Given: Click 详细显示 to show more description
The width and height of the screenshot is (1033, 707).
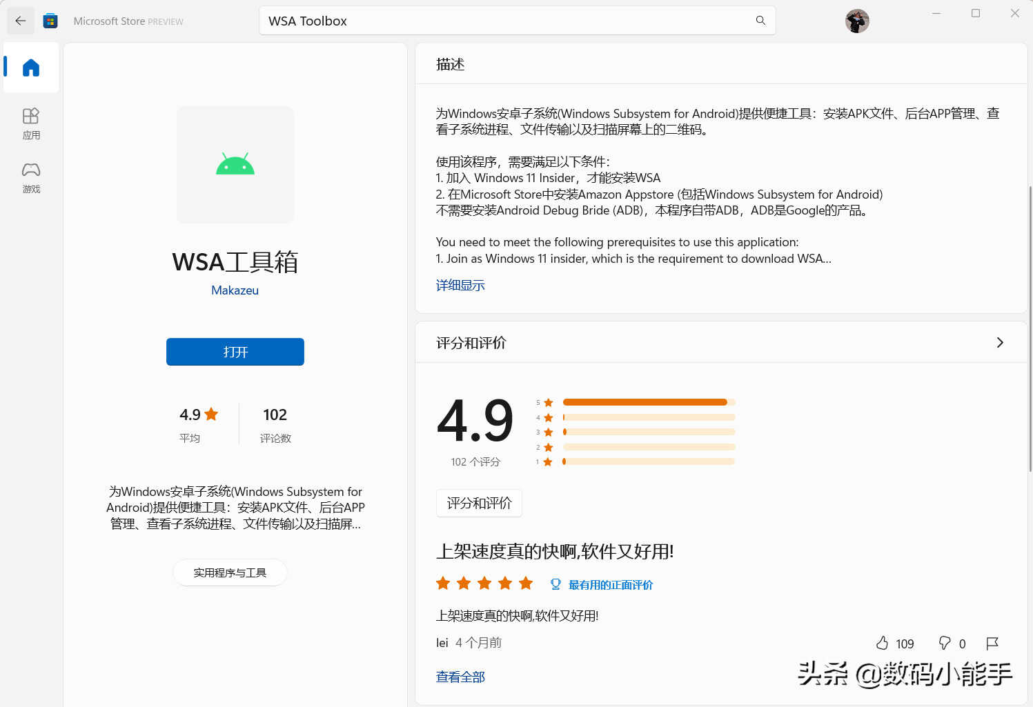Looking at the screenshot, I should (x=460, y=286).
